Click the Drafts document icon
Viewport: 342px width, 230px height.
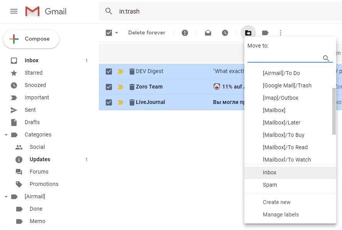[14, 123]
